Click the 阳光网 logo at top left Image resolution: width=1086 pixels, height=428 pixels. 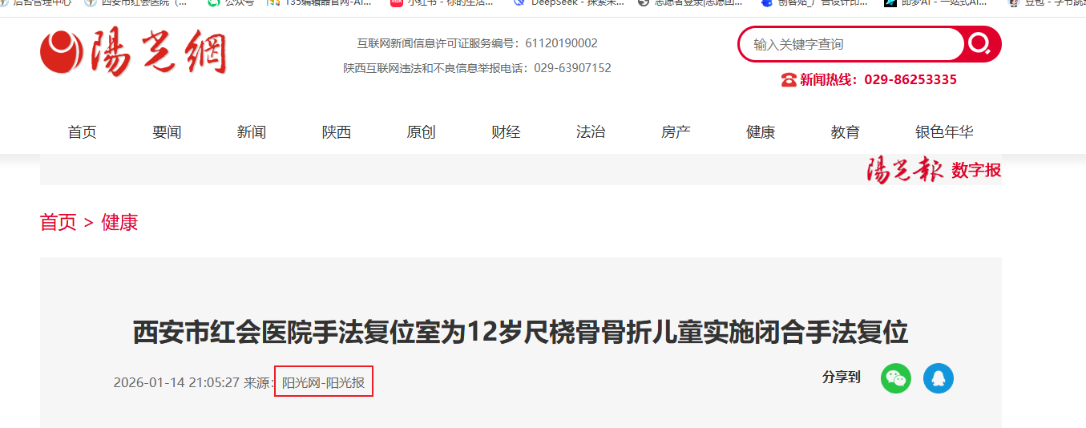[x=134, y=54]
